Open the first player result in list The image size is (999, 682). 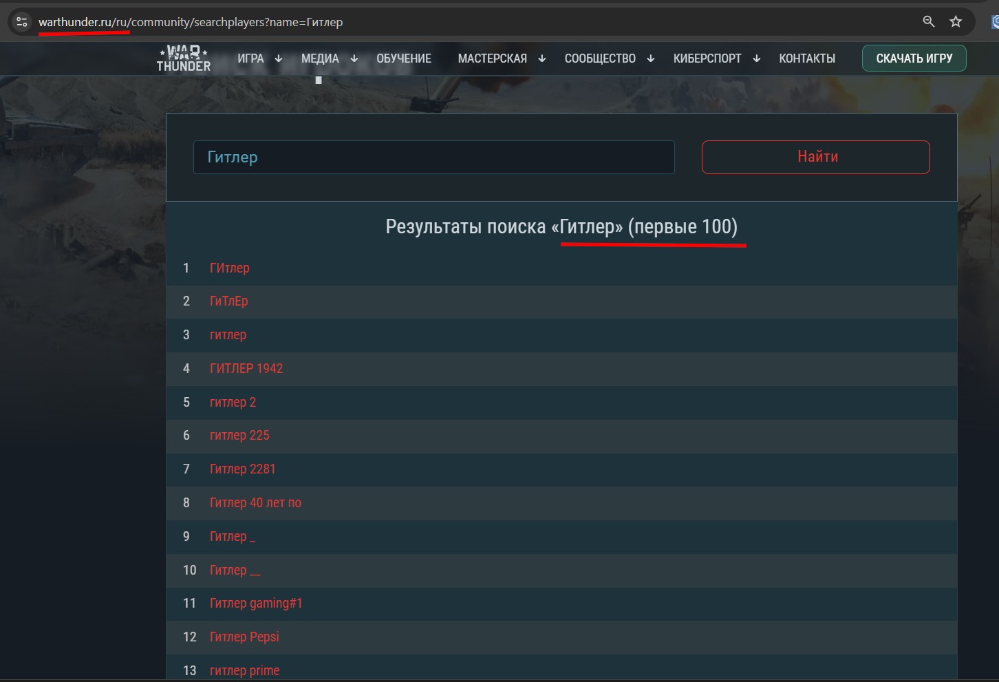coord(230,268)
